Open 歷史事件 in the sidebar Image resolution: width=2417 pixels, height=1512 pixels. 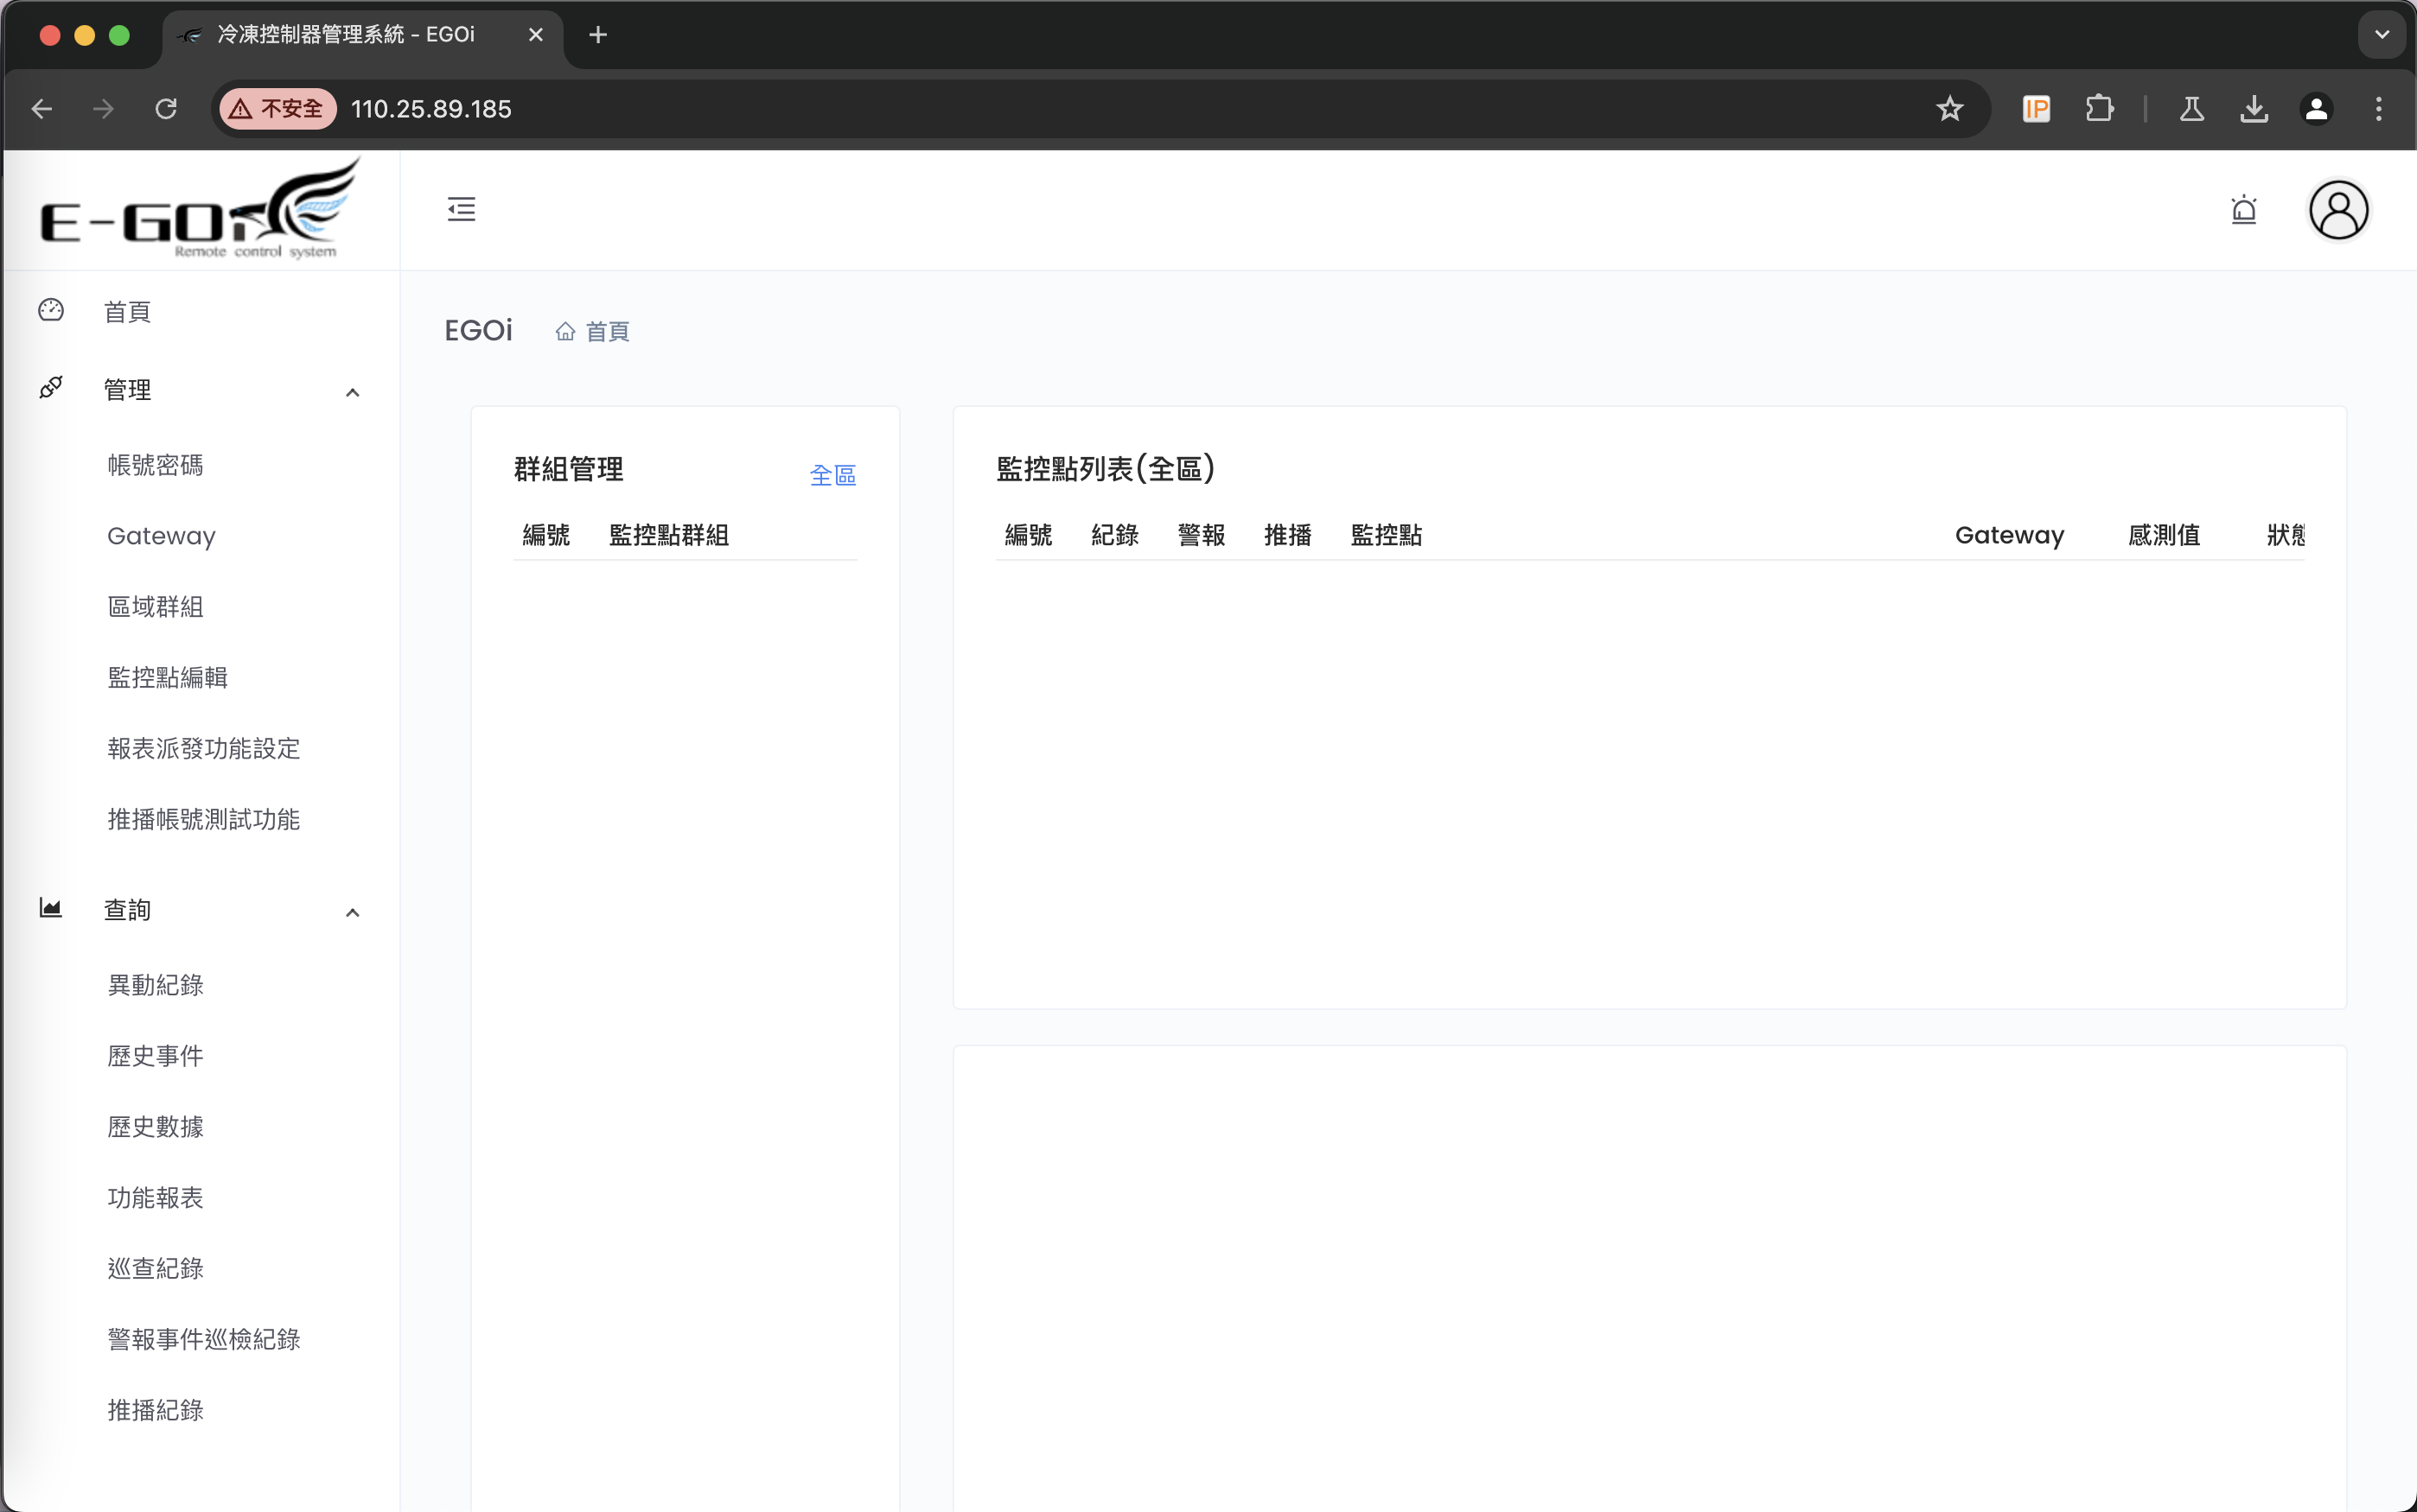tap(155, 1056)
